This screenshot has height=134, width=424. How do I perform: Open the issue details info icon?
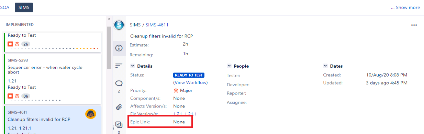click(x=119, y=48)
